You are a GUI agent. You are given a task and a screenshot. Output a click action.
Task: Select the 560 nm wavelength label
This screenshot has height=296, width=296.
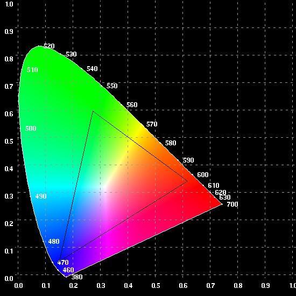tap(132, 105)
